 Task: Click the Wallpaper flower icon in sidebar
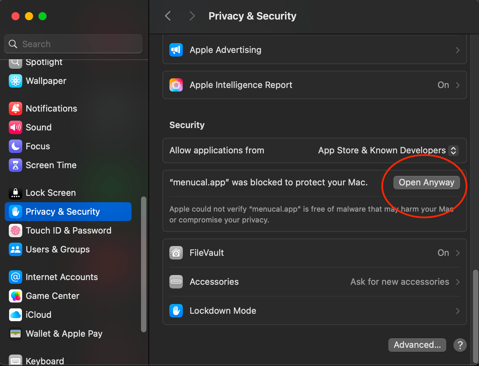tap(16, 81)
